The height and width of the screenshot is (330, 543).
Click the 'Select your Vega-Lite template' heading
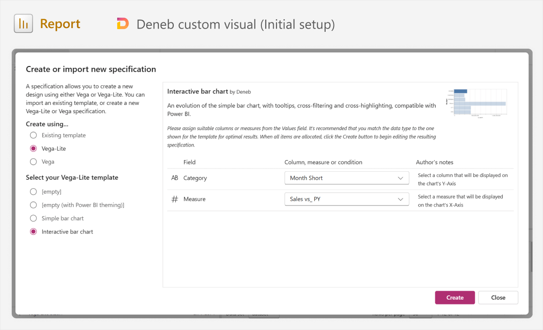pyautogui.click(x=72, y=177)
